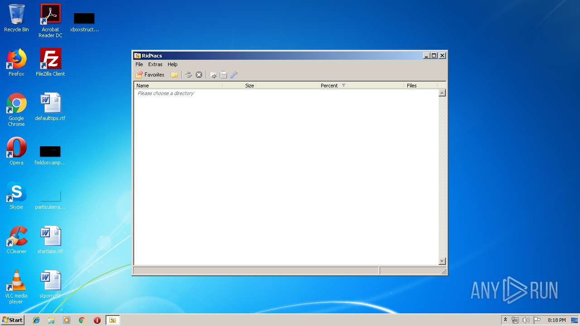Select the fieldsexamp desktop file
The image size is (580, 326).
[x=50, y=155]
